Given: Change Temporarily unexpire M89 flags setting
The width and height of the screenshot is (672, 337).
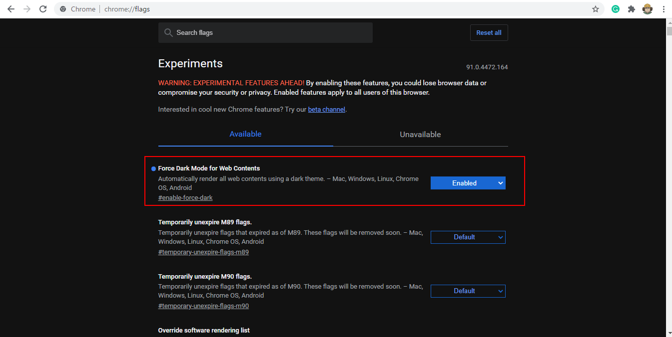Looking at the screenshot, I should (x=468, y=237).
